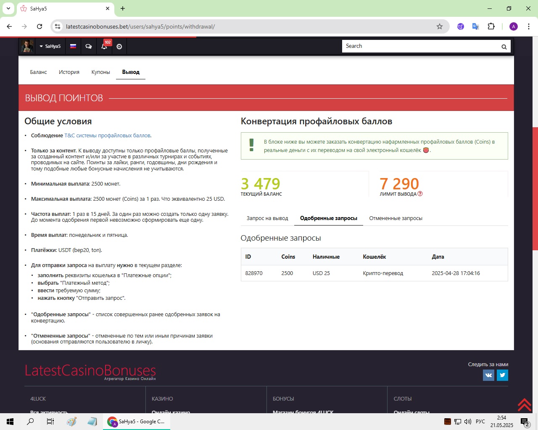Click the withdrawal limit help question mark
The image size is (538, 430).
tap(420, 194)
